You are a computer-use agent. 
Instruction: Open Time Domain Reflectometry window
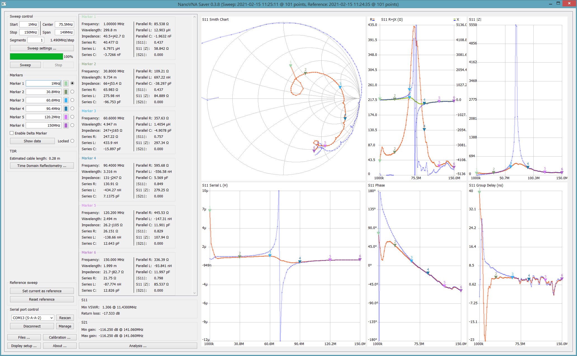tap(42, 166)
